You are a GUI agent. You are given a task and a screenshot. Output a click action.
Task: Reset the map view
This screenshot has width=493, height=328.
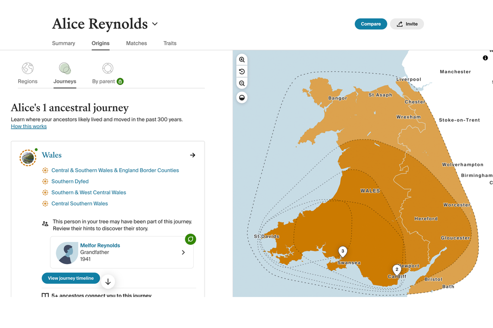[242, 71]
